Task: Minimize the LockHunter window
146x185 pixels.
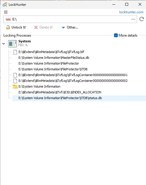Action: 114,5
